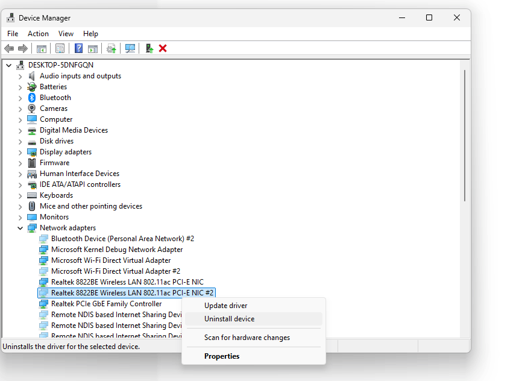525x381 pixels.
Task: Click the Scan for hardware changes toolbar icon
Action: [x=130, y=48]
